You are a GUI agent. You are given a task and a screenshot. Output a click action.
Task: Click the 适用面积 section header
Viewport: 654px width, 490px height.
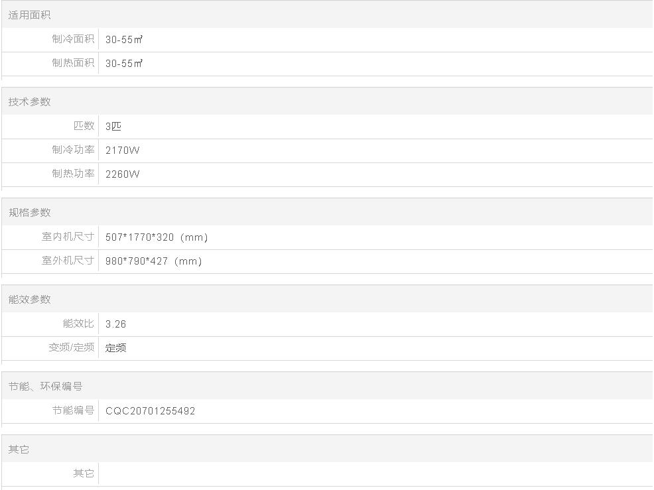click(x=29, y=15)
